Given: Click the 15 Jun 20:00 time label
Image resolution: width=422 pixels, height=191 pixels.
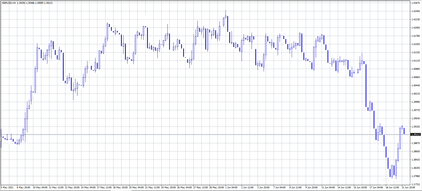Looking at the screenshot, I should pyautogui.click(x=360, y=187).
